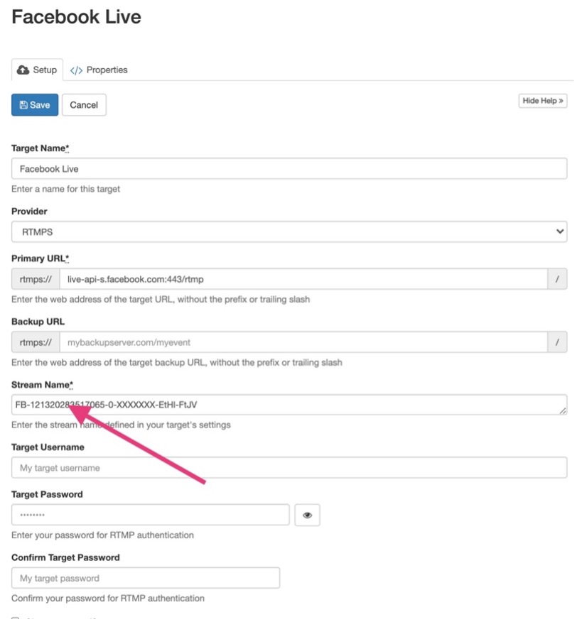This screenshot has width=577, height=622.
Task: Toggle password visibility with the eye icon
Action: click(307, 515)
